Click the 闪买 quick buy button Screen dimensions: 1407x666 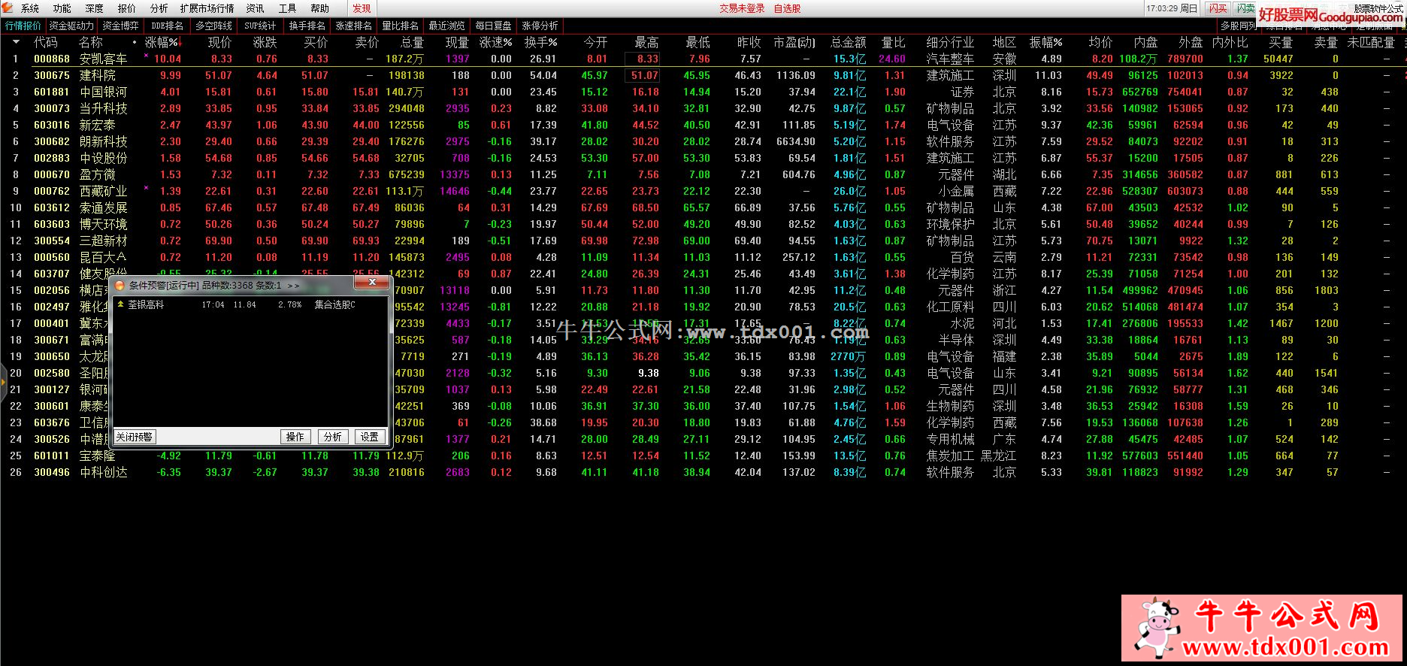coord(1218,8)
